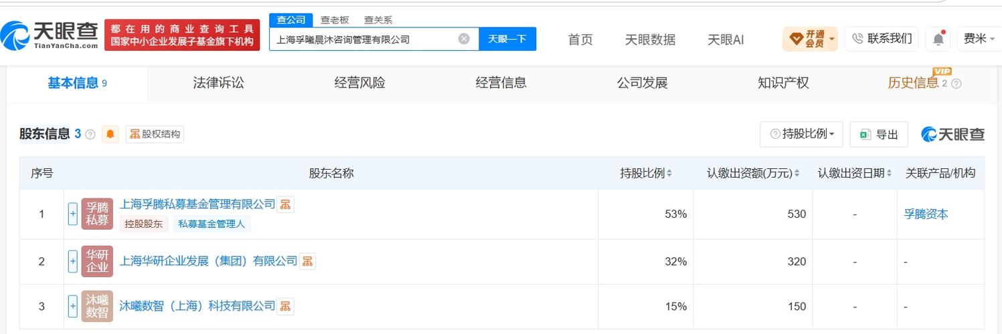Click the 导出 export button
The image size is (1002, 334).
879,134
